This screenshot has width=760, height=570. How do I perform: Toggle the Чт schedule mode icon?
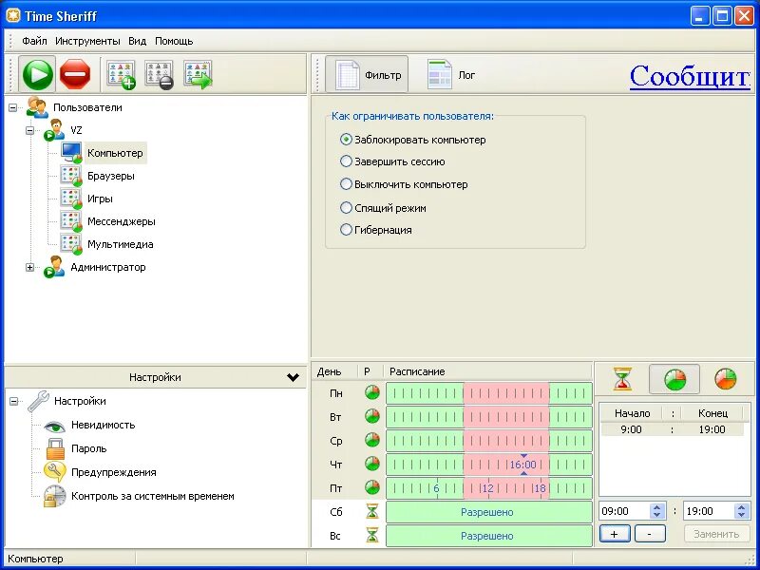(x=372, y=464)
